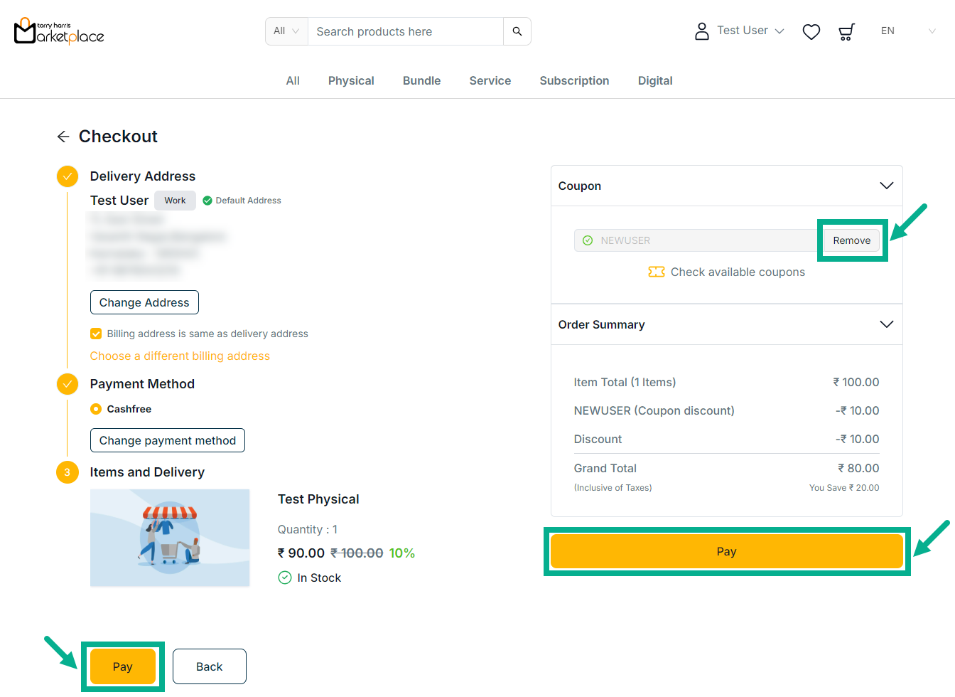Switch to the Subscription tab
This screenshot has height=697, width=955.
(574, 81)
